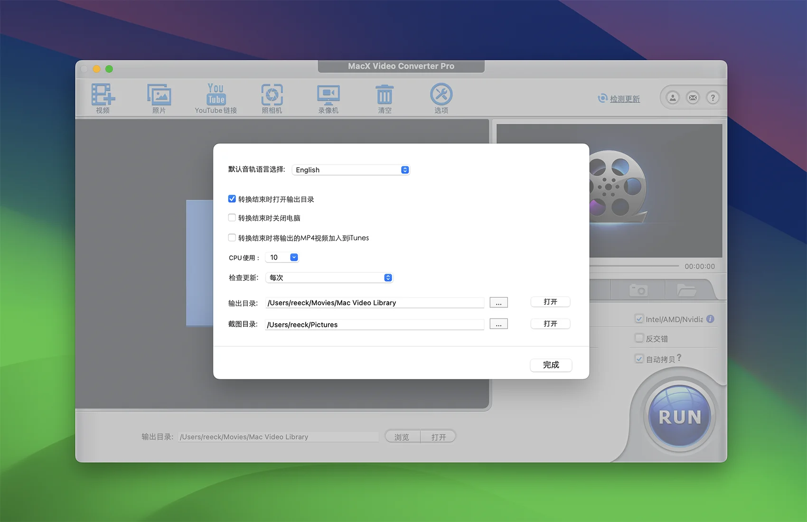Click the 完成 Done button

point(551,365)
